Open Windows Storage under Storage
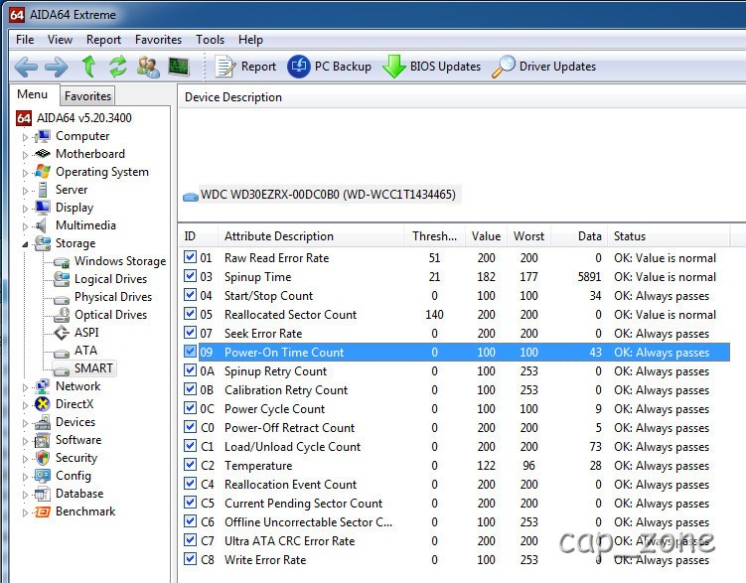746x583 pixels. point(120,261)
